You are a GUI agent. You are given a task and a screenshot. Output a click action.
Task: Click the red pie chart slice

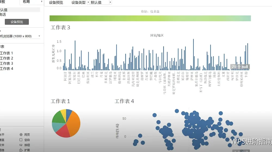[x=63, y=131]
